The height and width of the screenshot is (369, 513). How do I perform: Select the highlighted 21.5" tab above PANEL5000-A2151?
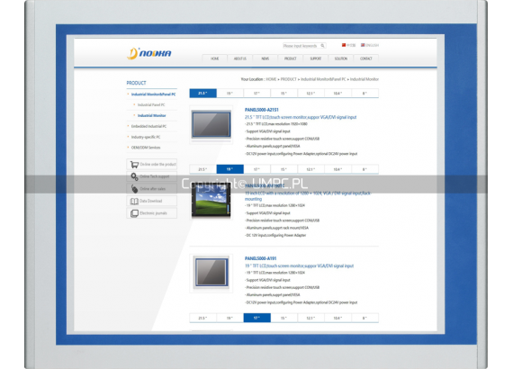202,94
